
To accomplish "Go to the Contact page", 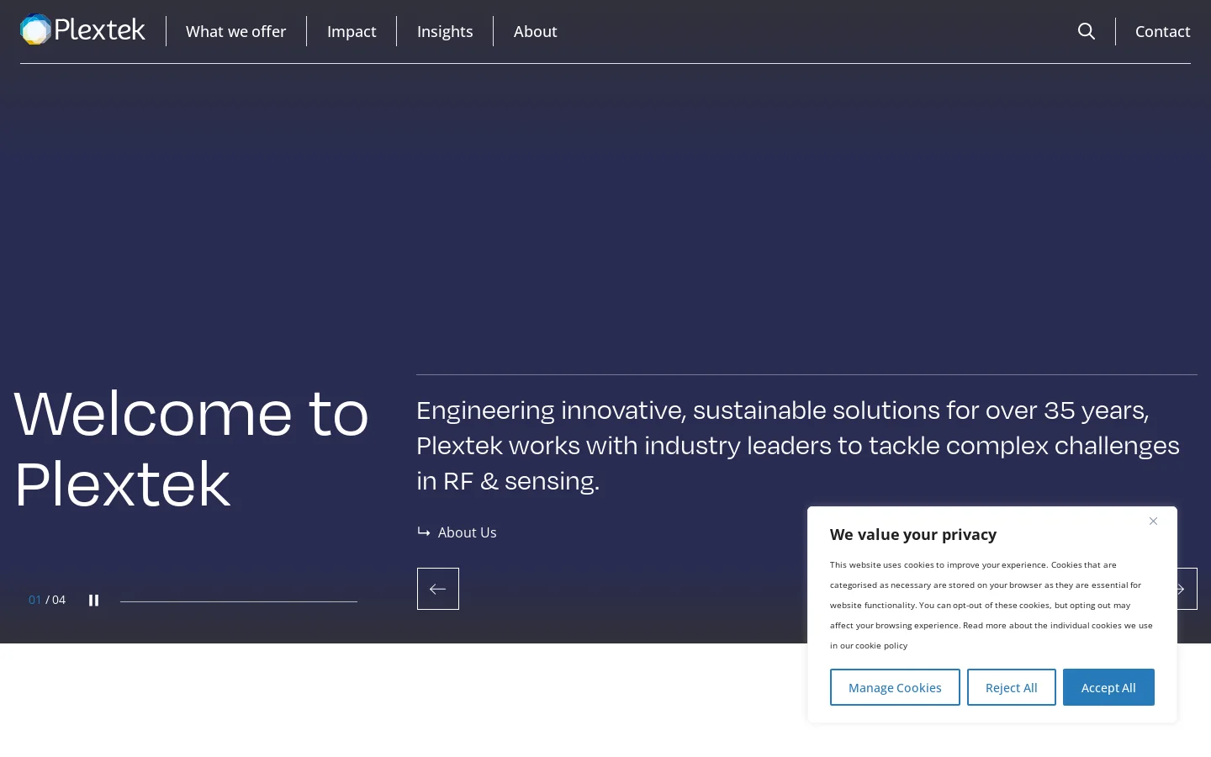I will 1163,31.
